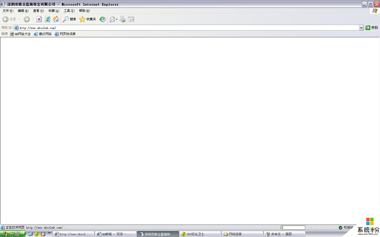Open the 工具(T) menu
This screenshot has height=237, width=380.
[69, 11]
